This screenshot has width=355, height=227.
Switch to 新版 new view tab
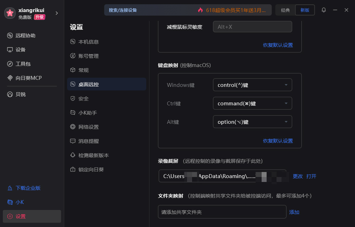pyautogui.click(x=305, y=10)
